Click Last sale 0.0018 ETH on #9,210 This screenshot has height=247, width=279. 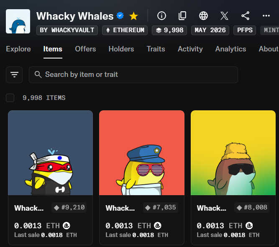(x=46, y=235)
